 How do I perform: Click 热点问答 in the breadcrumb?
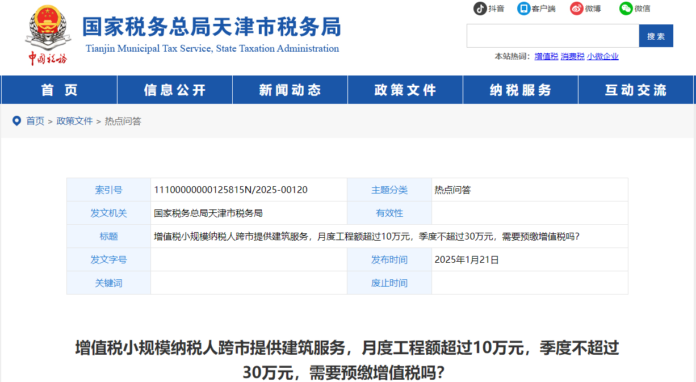[123, 121]
